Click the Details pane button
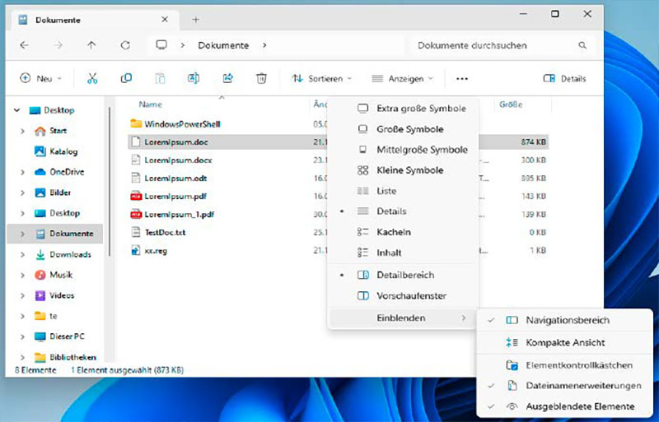This screenshot has height=422, width=659. (x=564, y=78)
